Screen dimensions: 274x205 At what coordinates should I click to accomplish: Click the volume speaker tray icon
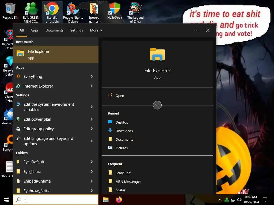coord(239,200)
